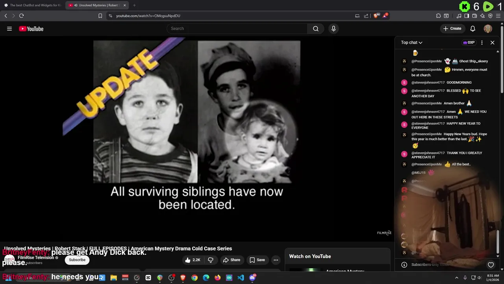
Task: Click the 'HAPPY NEW YEAR TO EVERYONE' message
Action: (x=446, y=125)
